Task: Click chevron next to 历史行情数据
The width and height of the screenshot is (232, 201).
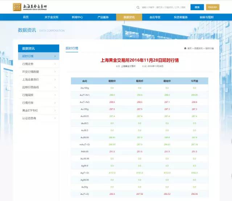Action: tap(55, 72)
